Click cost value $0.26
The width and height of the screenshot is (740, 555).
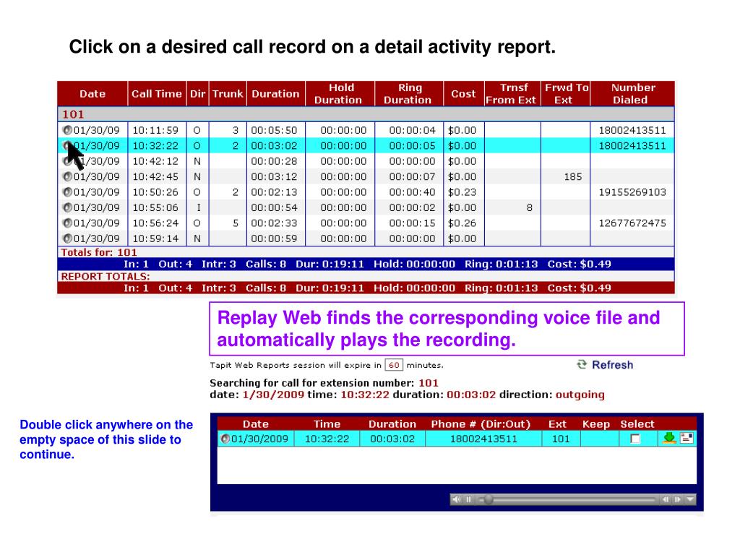point(462,223)
